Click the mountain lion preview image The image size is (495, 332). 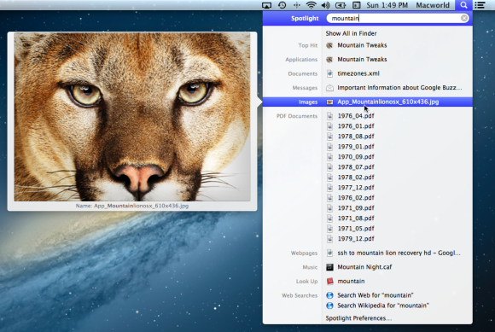pyautogui.click(x=132, y=117)
